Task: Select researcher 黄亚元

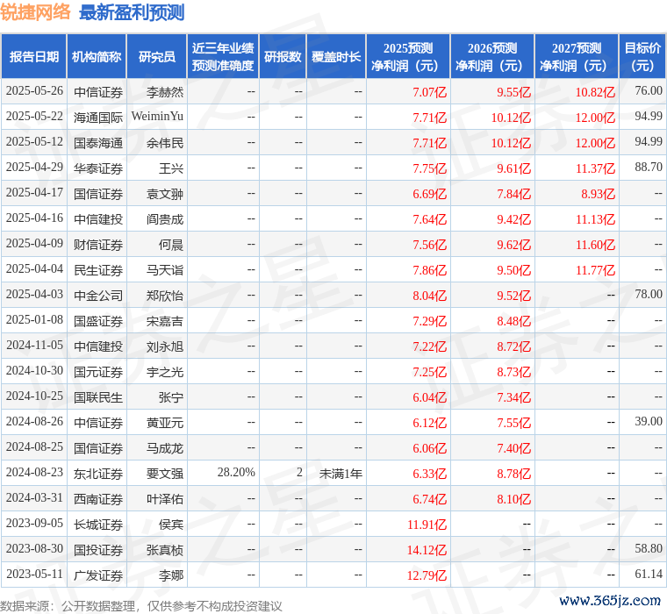Action: click(165, 423)
